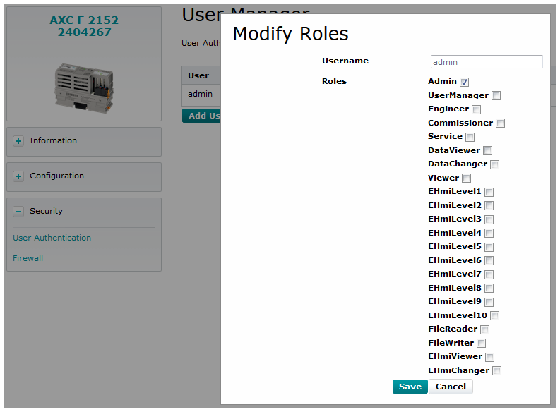560x412 pixels.
Task: Cancel the Modify Roles dialog
Action: tap(451, 387)
